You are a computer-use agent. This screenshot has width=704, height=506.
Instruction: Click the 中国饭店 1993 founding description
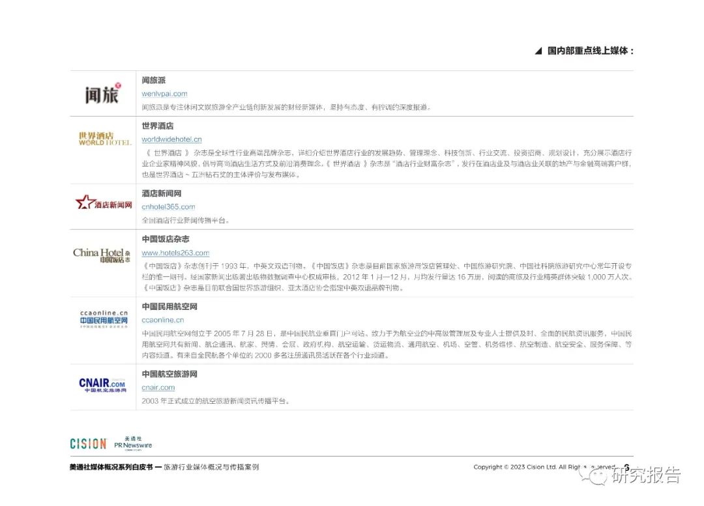(387, 277)
